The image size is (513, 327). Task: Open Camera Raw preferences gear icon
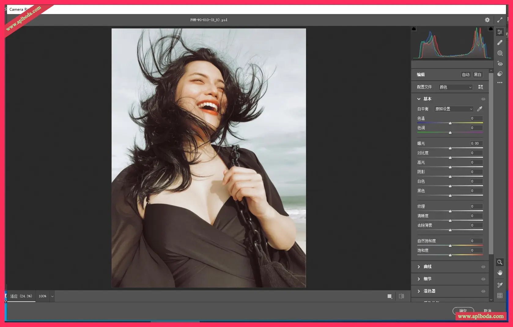[x=487, y=20]
